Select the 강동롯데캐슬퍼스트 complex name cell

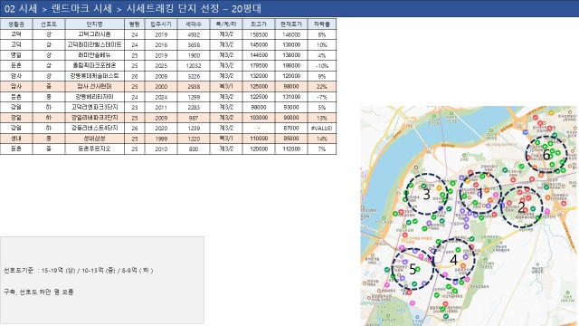coord(94,76)
